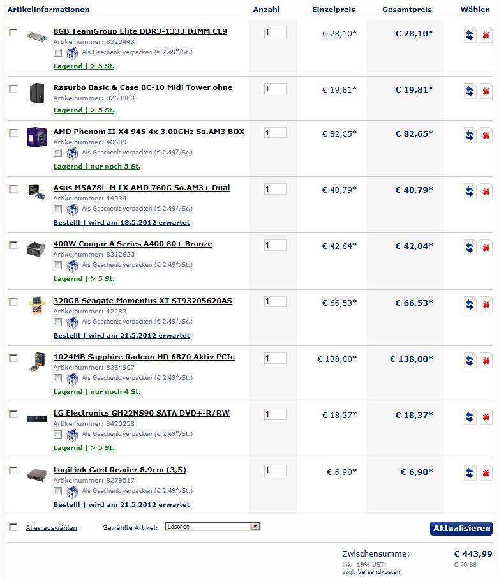Click quantity field for Sapphire Radeon HD 6870

tap(275, 358)
